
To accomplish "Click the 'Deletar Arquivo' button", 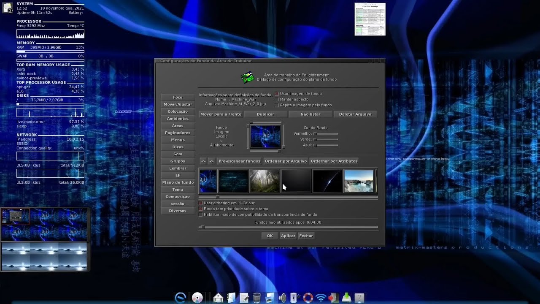I will click(x=355, y=114).
